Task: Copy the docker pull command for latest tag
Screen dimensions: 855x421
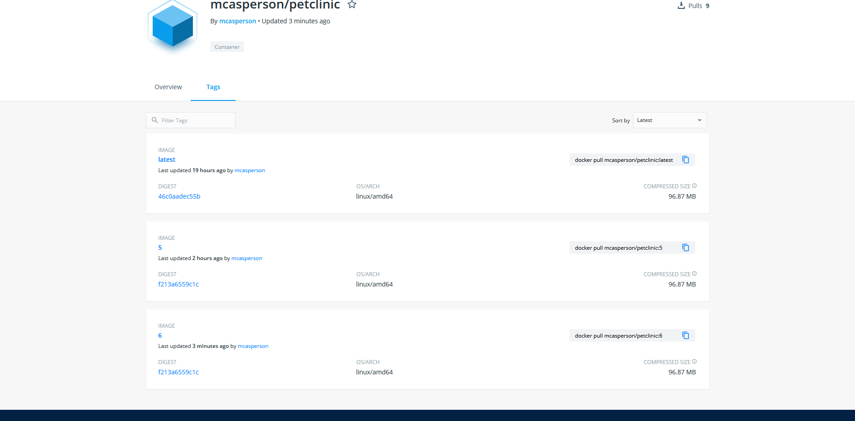Action: point(685,160)
